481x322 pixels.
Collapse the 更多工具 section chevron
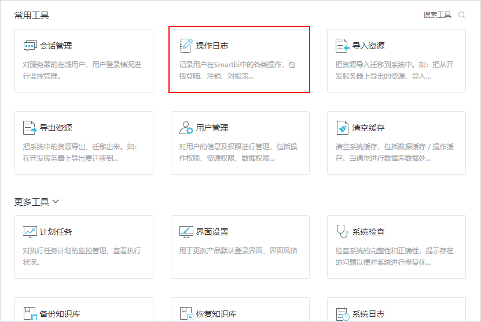click(x=56, y=201)
